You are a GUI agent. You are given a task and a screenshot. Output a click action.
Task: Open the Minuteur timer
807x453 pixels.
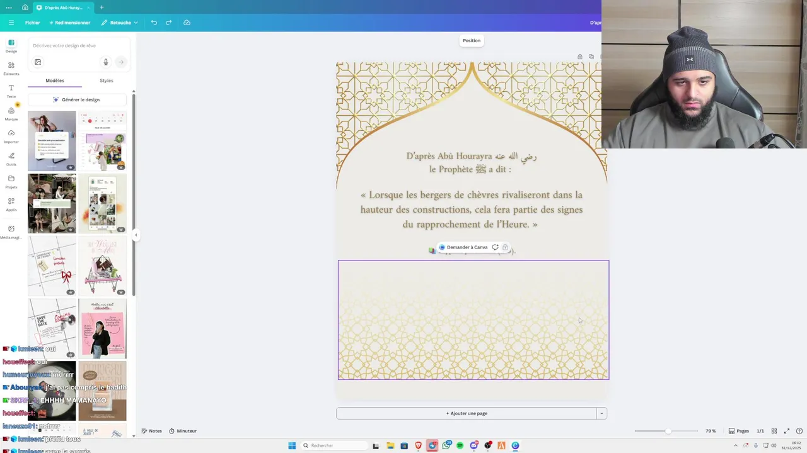(183, 431)
